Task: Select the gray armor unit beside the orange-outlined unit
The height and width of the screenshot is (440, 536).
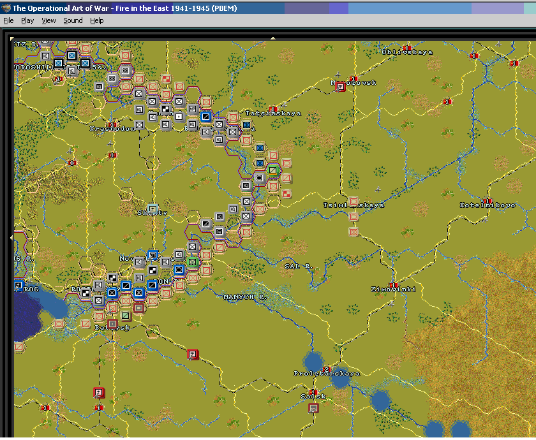Action: 260,178
